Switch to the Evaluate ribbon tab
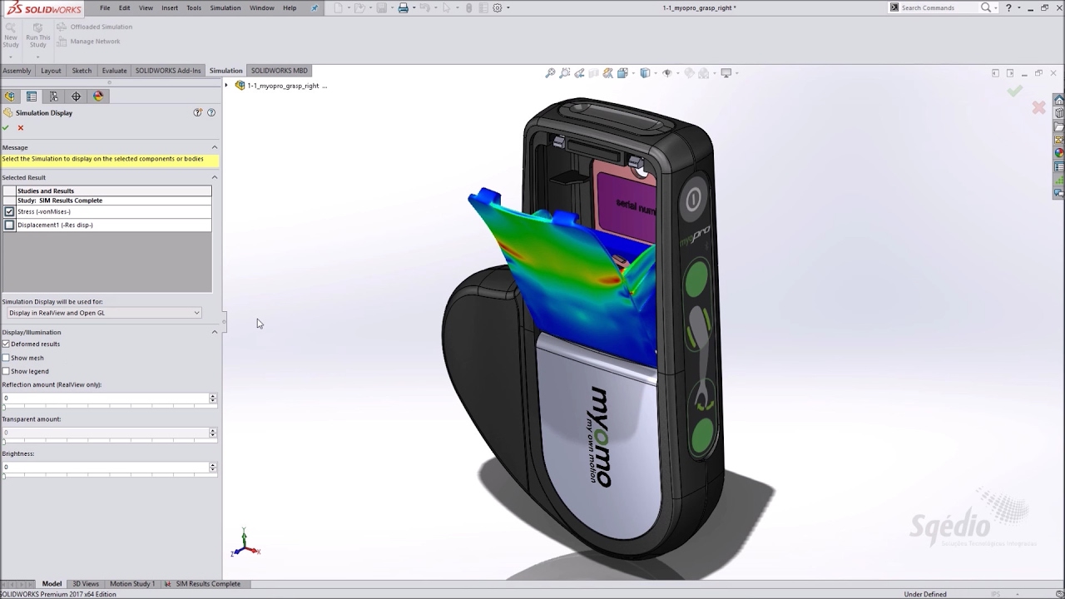 click(114, 71)
